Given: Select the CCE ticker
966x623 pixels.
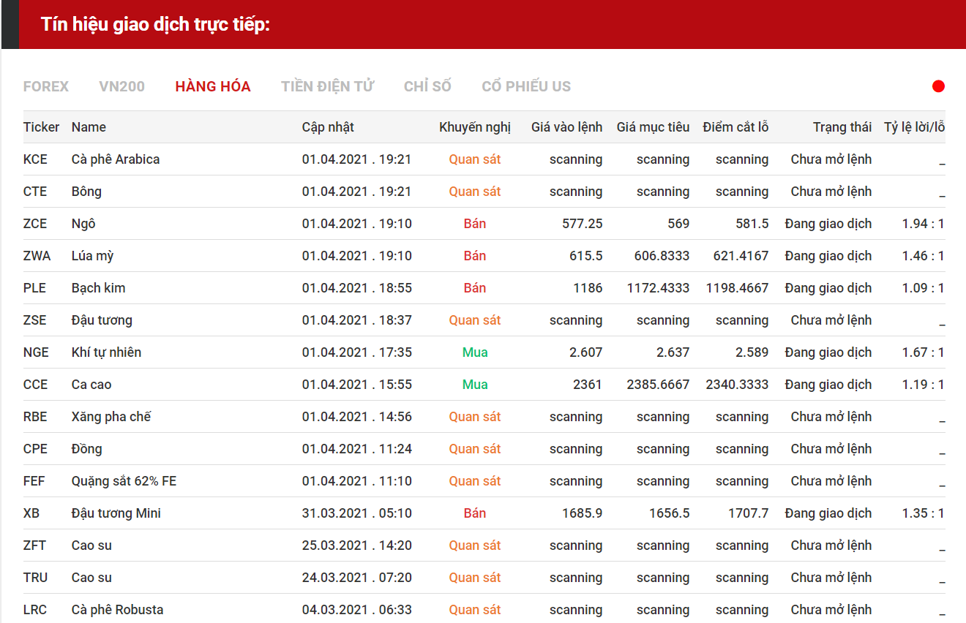Looking at the screenshot, I should pyautogui.click(x=35, y=385).
